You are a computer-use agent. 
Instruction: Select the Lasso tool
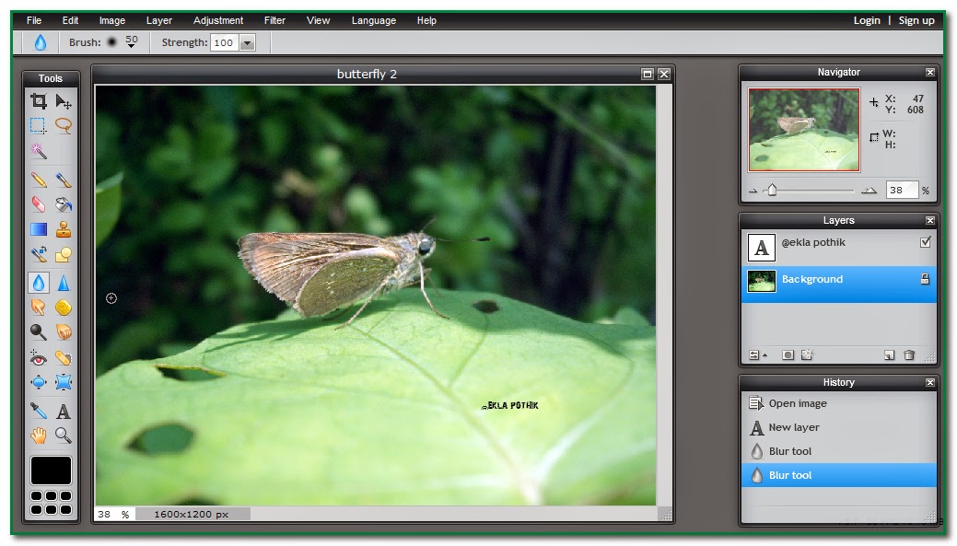pos(64,126)
